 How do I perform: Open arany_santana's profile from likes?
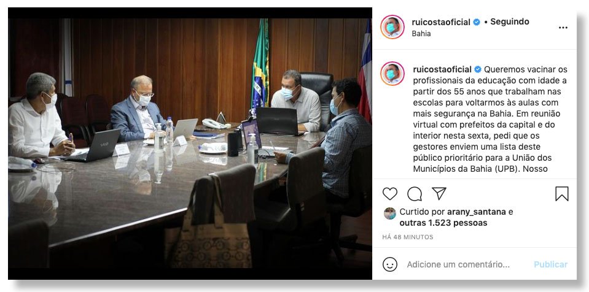(x=477, y=212)
